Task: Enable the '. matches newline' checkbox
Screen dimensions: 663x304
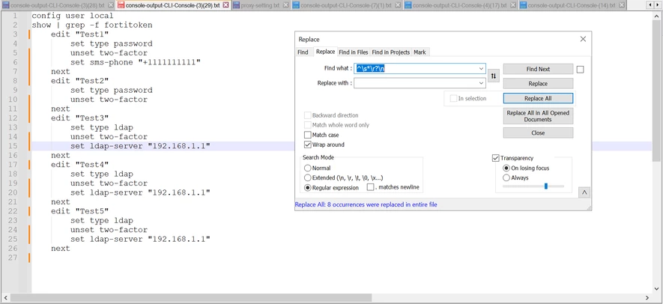Action: point(370,187)
